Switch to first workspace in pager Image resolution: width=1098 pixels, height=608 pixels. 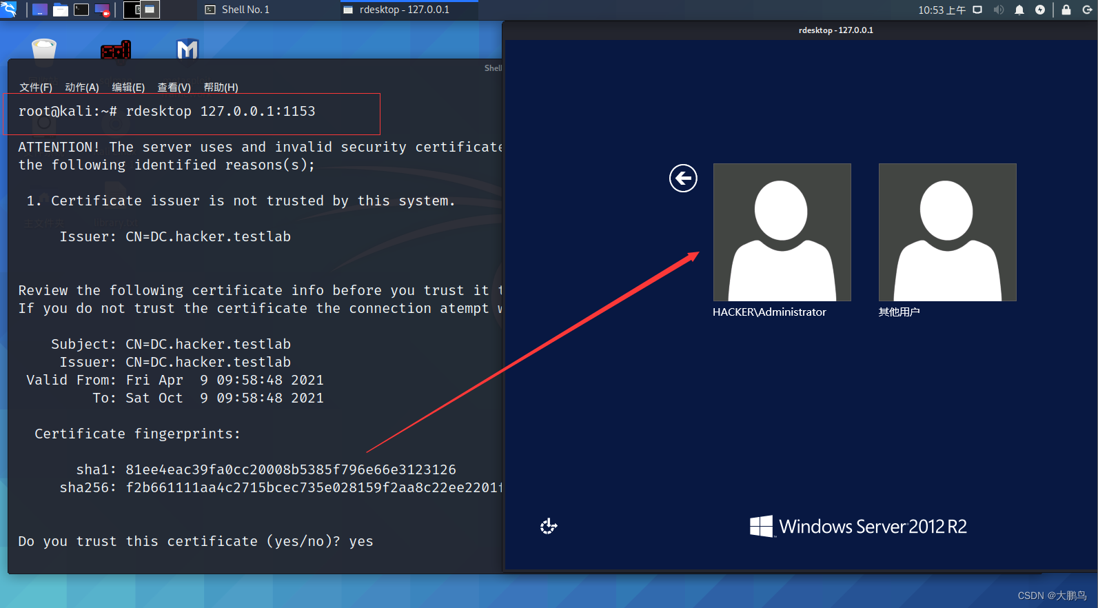(132, 10)
